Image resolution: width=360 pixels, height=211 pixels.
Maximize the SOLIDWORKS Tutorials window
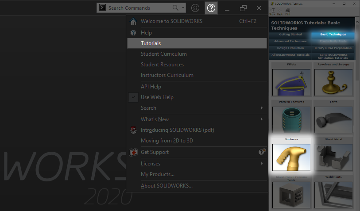[344, 4]
